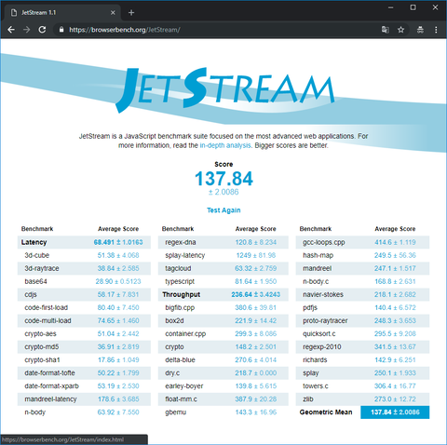This screenshot has height=445, width=447.
Task: Open the in-depth analysis link
Action: [225, 145]
